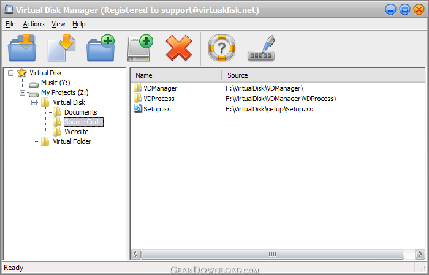Image resolution: width=429 pixels, height=275 pixels.
Task: Open help via the lifebuoy icon
Action: (x=222, y=48)
